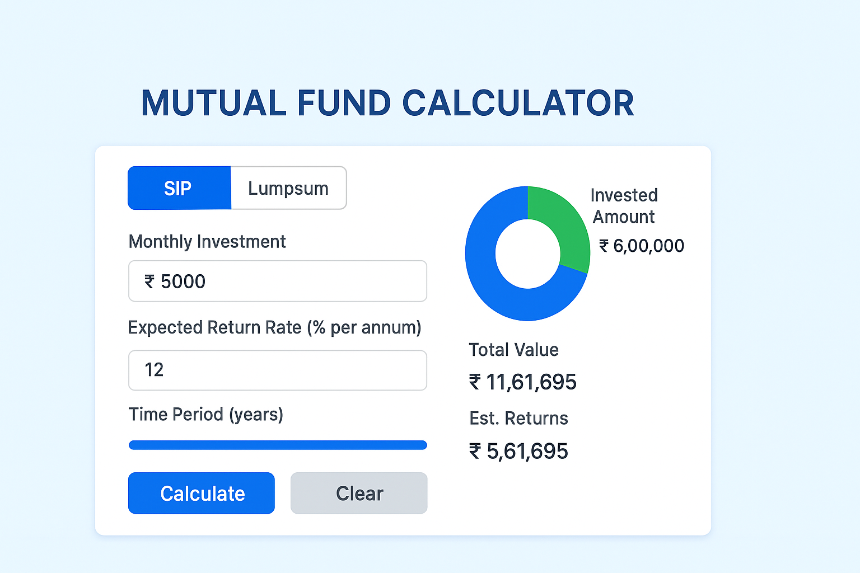860x573 pixels.
Task: Select the Total Value amount text
Action: 522,382
